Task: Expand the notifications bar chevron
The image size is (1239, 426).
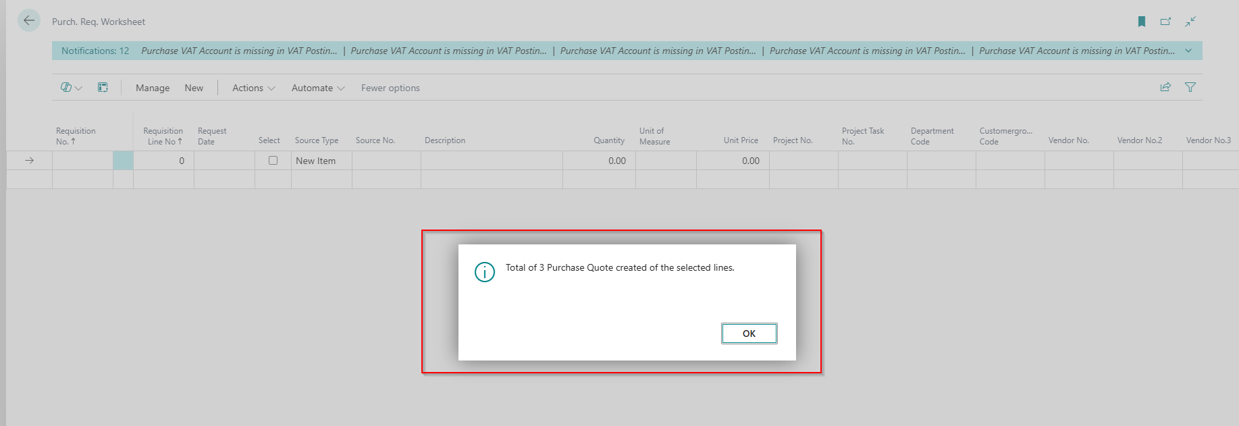Action: pyautogui.click(x=1188, y=51)
